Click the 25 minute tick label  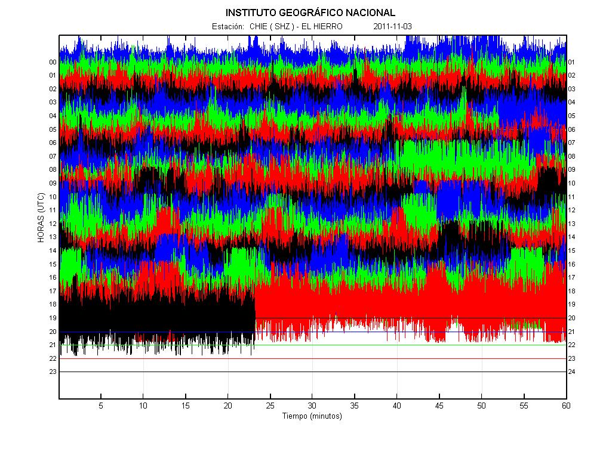click(270, 406)
